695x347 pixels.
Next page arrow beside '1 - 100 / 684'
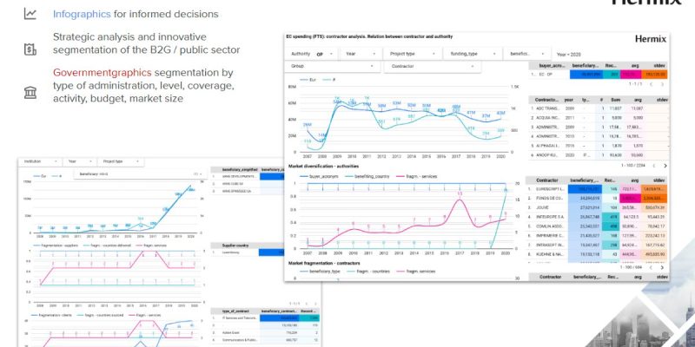click(662, 267)
